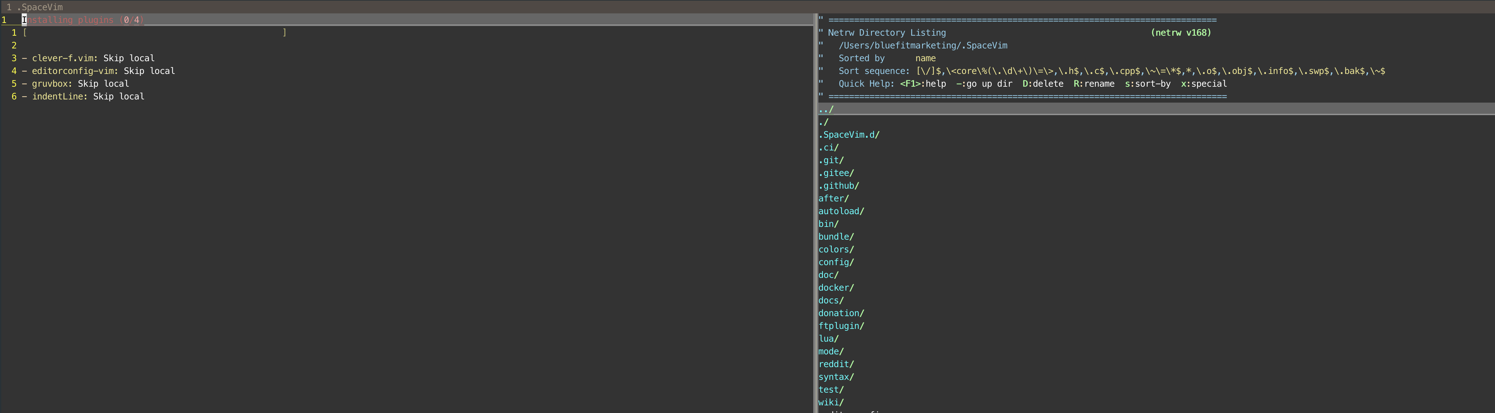Open the after/ directory
This screenshot has height=413, width=1495.
pos(833,198)
